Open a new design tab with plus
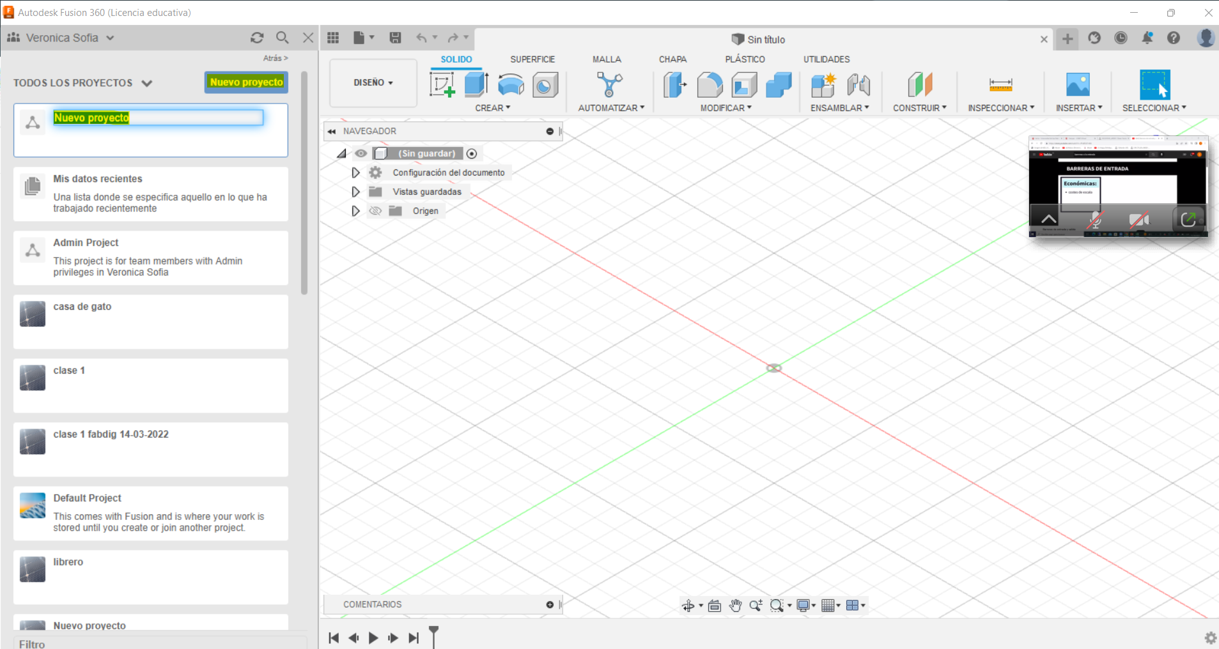This screenshot has height=649, width=1219. coord(1068,38)
